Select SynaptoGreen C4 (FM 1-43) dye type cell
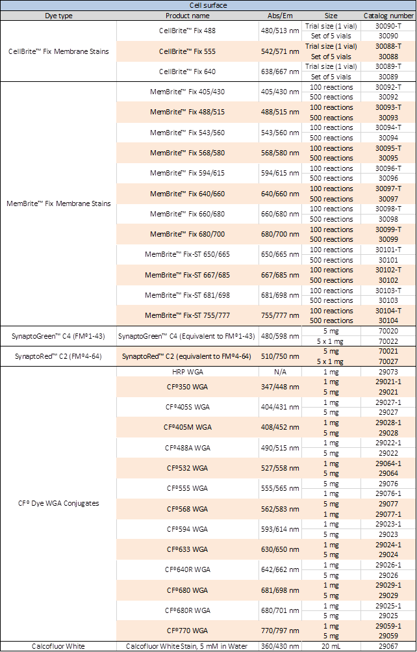The image size is (417, 652). click(58, 336)
